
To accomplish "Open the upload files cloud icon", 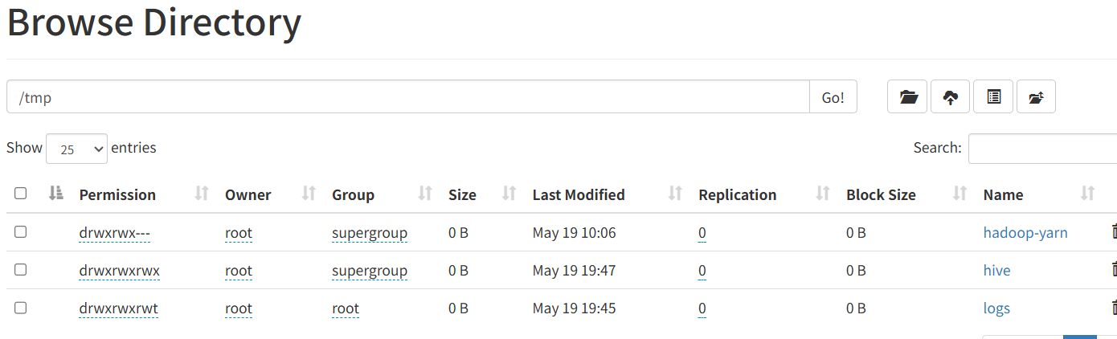I will coord(951,97).
